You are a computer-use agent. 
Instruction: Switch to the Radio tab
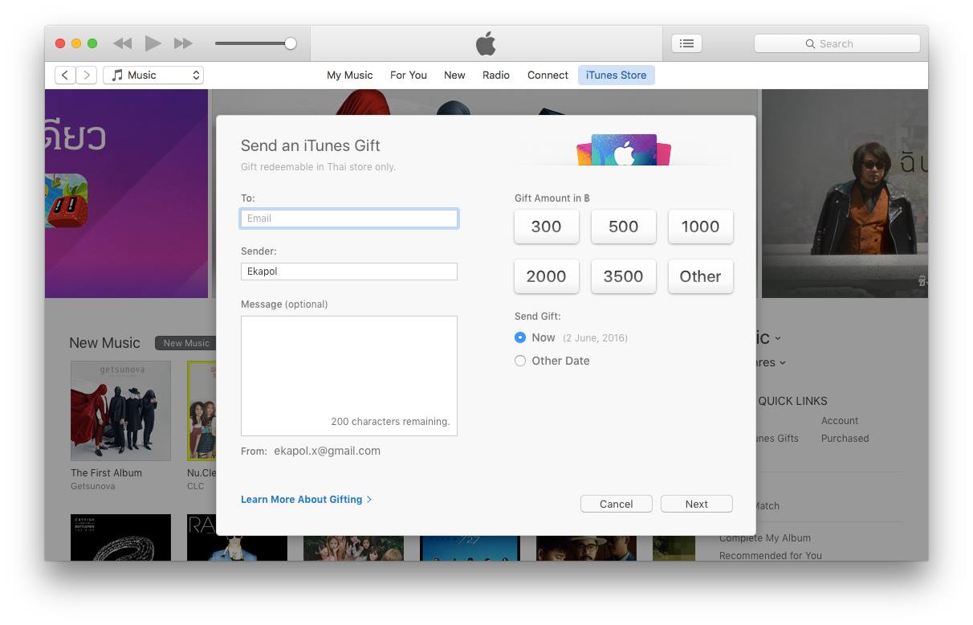[495, 75]
